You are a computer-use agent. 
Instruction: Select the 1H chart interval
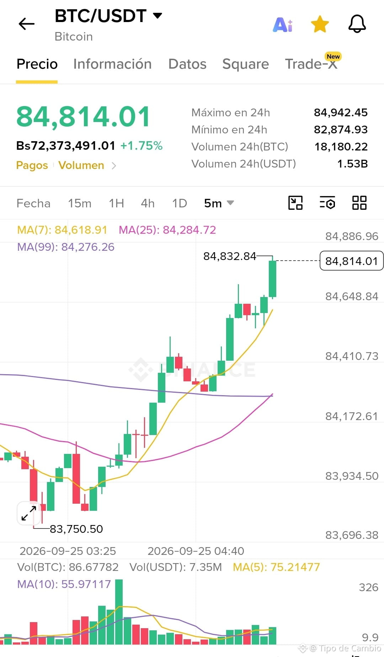(116, 203)
